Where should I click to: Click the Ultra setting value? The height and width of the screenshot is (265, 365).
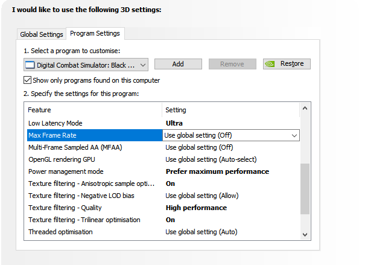click(x=174, y=123)
